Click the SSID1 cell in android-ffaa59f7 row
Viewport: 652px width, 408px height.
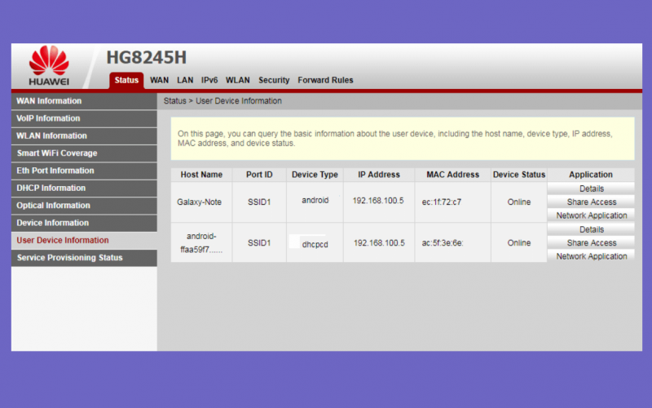pos(259,243)
